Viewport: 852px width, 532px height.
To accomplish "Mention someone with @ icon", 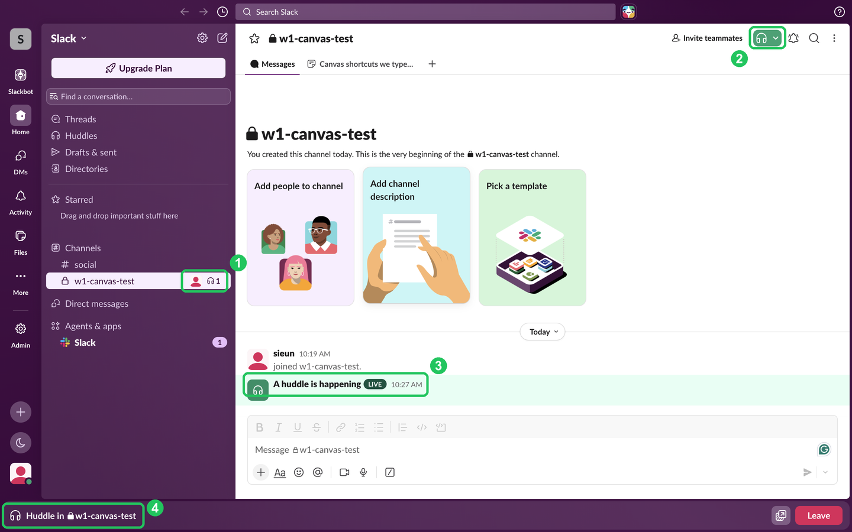I will (x=318, y=472).
